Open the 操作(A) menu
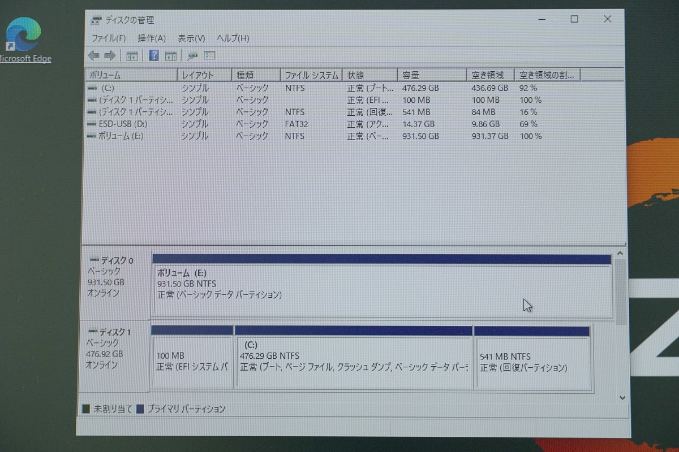Image resolution: width=679 pixels, height=452 pixels. 152,38
